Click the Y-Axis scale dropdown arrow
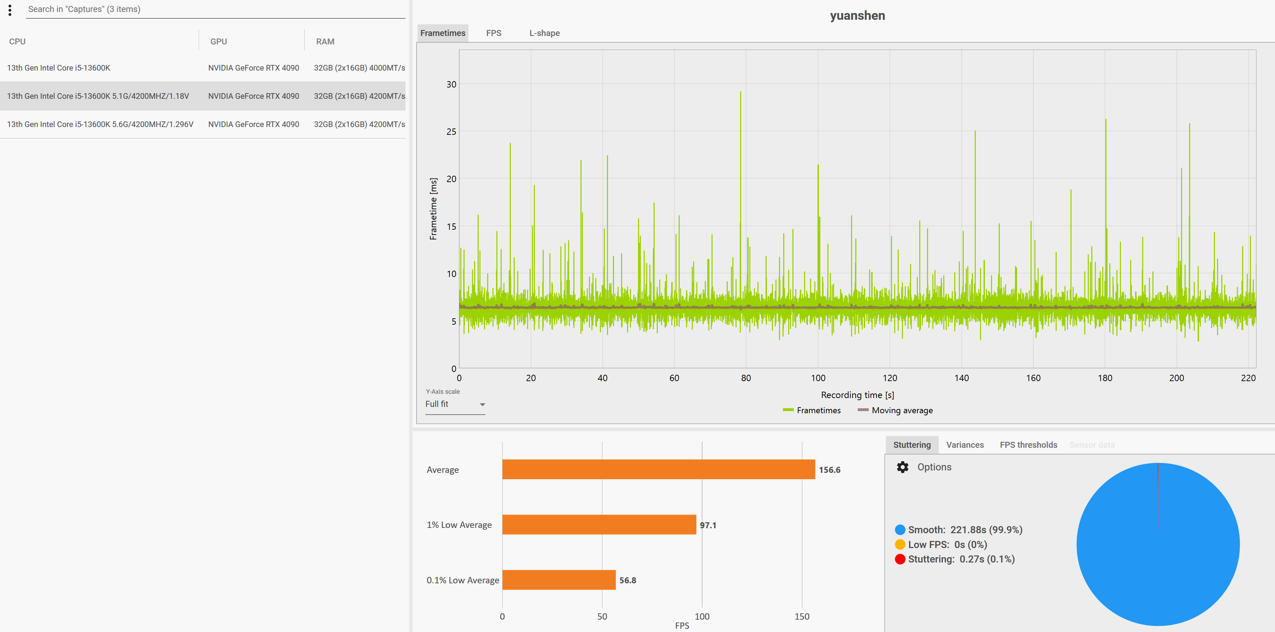This screenshot has width=1275, height=632. [482, 404]
